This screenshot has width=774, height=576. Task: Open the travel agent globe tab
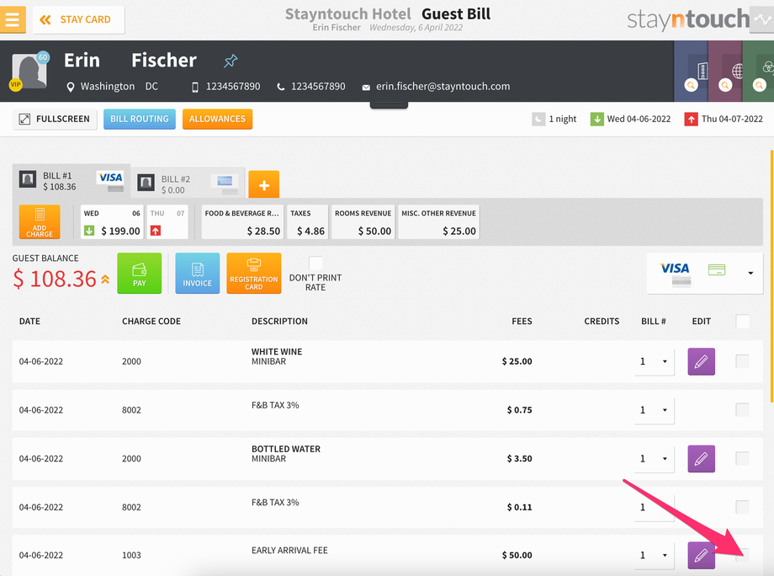725,71
